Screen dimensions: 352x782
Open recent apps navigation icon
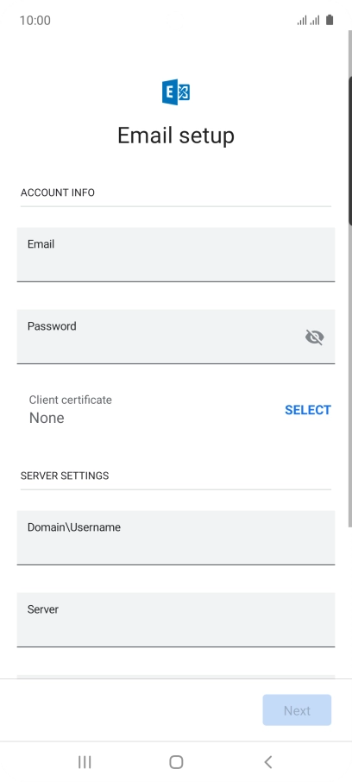pyautogui.click(x=85, y=761)
